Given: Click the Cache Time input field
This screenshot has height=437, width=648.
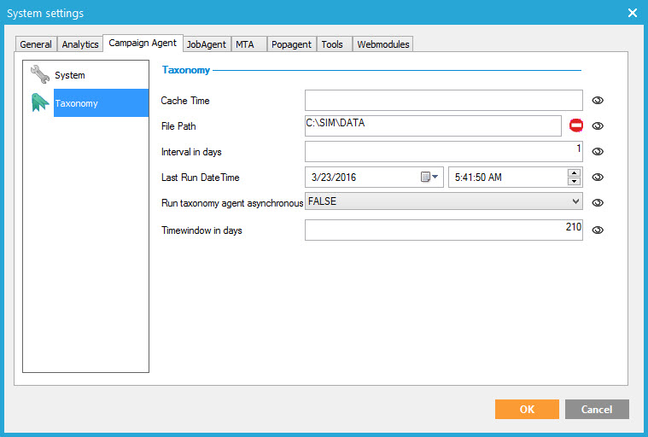Looking at the screenshot, I should [x=443, y=101].
